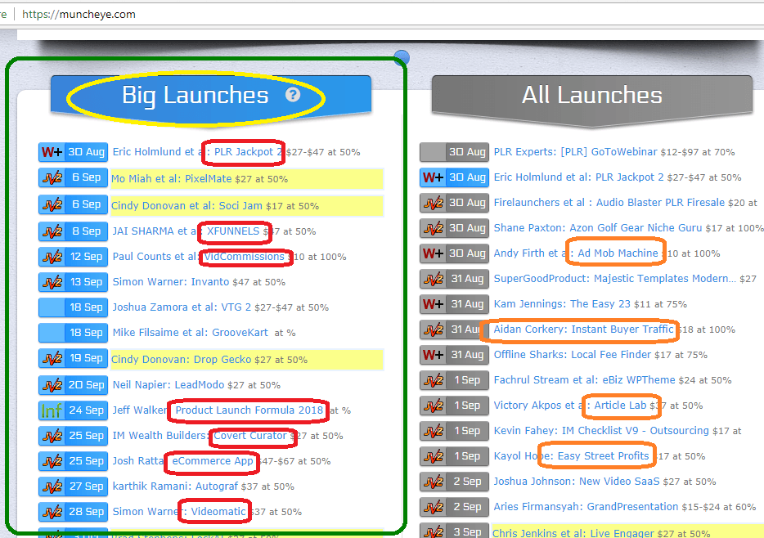764x538 pixels.
Task: Click JVZoo icon beside XFUNNELS row
Action: point(52,231)
